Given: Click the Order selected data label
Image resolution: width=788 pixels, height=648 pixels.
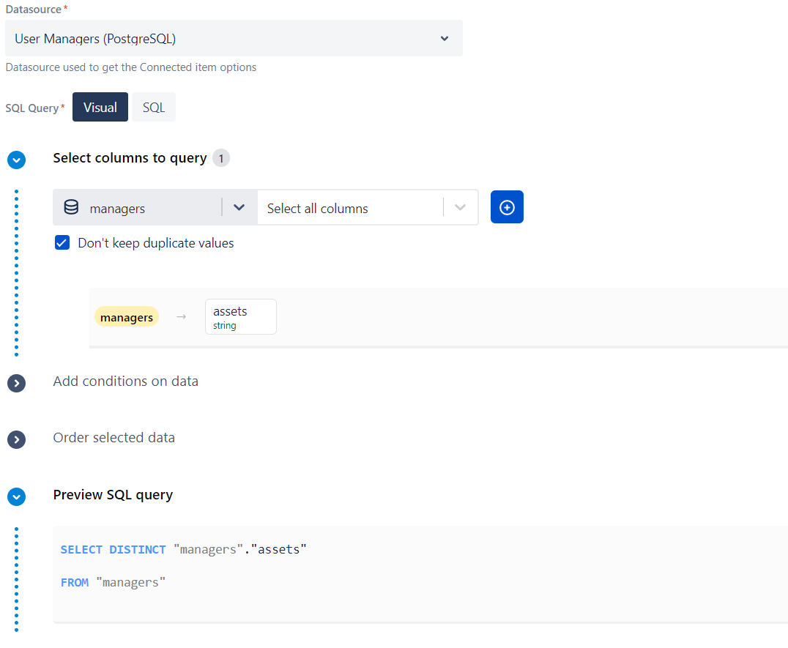Looking at the screenshot, I should point(114,438).
